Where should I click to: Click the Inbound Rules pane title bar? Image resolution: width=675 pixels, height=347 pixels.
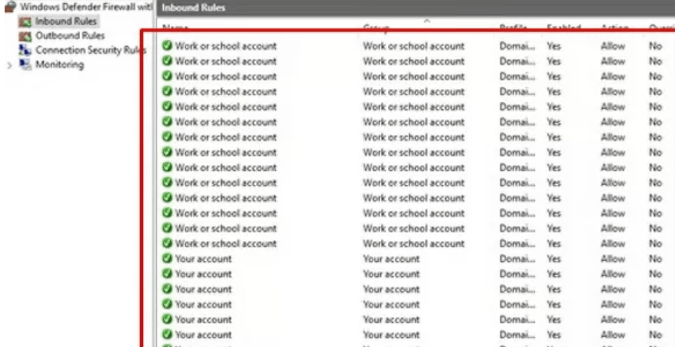pyautogui.click(x=416, y=8)
